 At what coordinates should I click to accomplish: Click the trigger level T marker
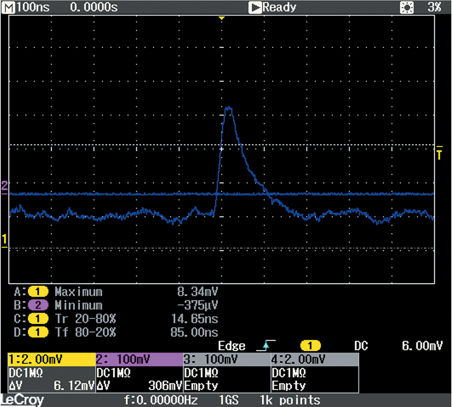(x=439, y=153)
